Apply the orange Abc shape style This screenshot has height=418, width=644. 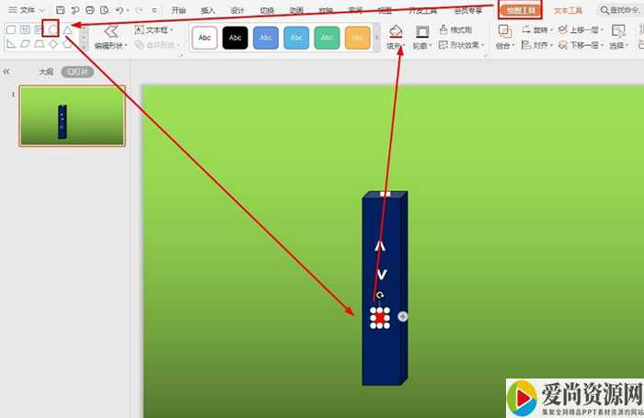(x=357, y=38)
